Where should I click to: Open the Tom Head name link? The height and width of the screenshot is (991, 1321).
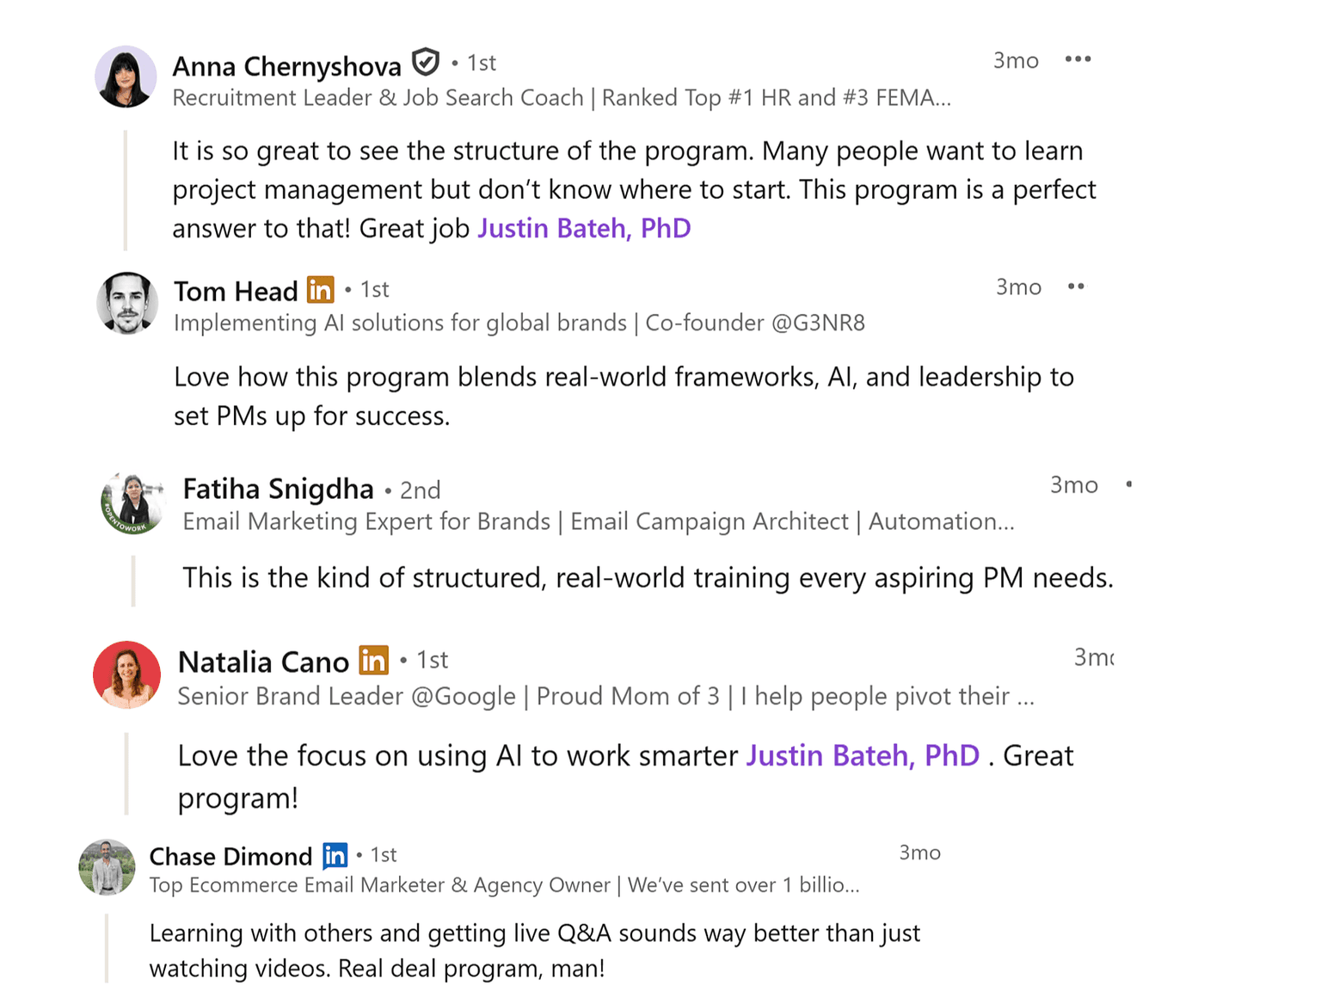pyautogui.click(x=236, y=291)
